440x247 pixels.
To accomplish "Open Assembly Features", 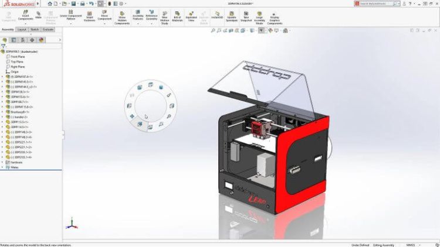I will coord(138,15).
